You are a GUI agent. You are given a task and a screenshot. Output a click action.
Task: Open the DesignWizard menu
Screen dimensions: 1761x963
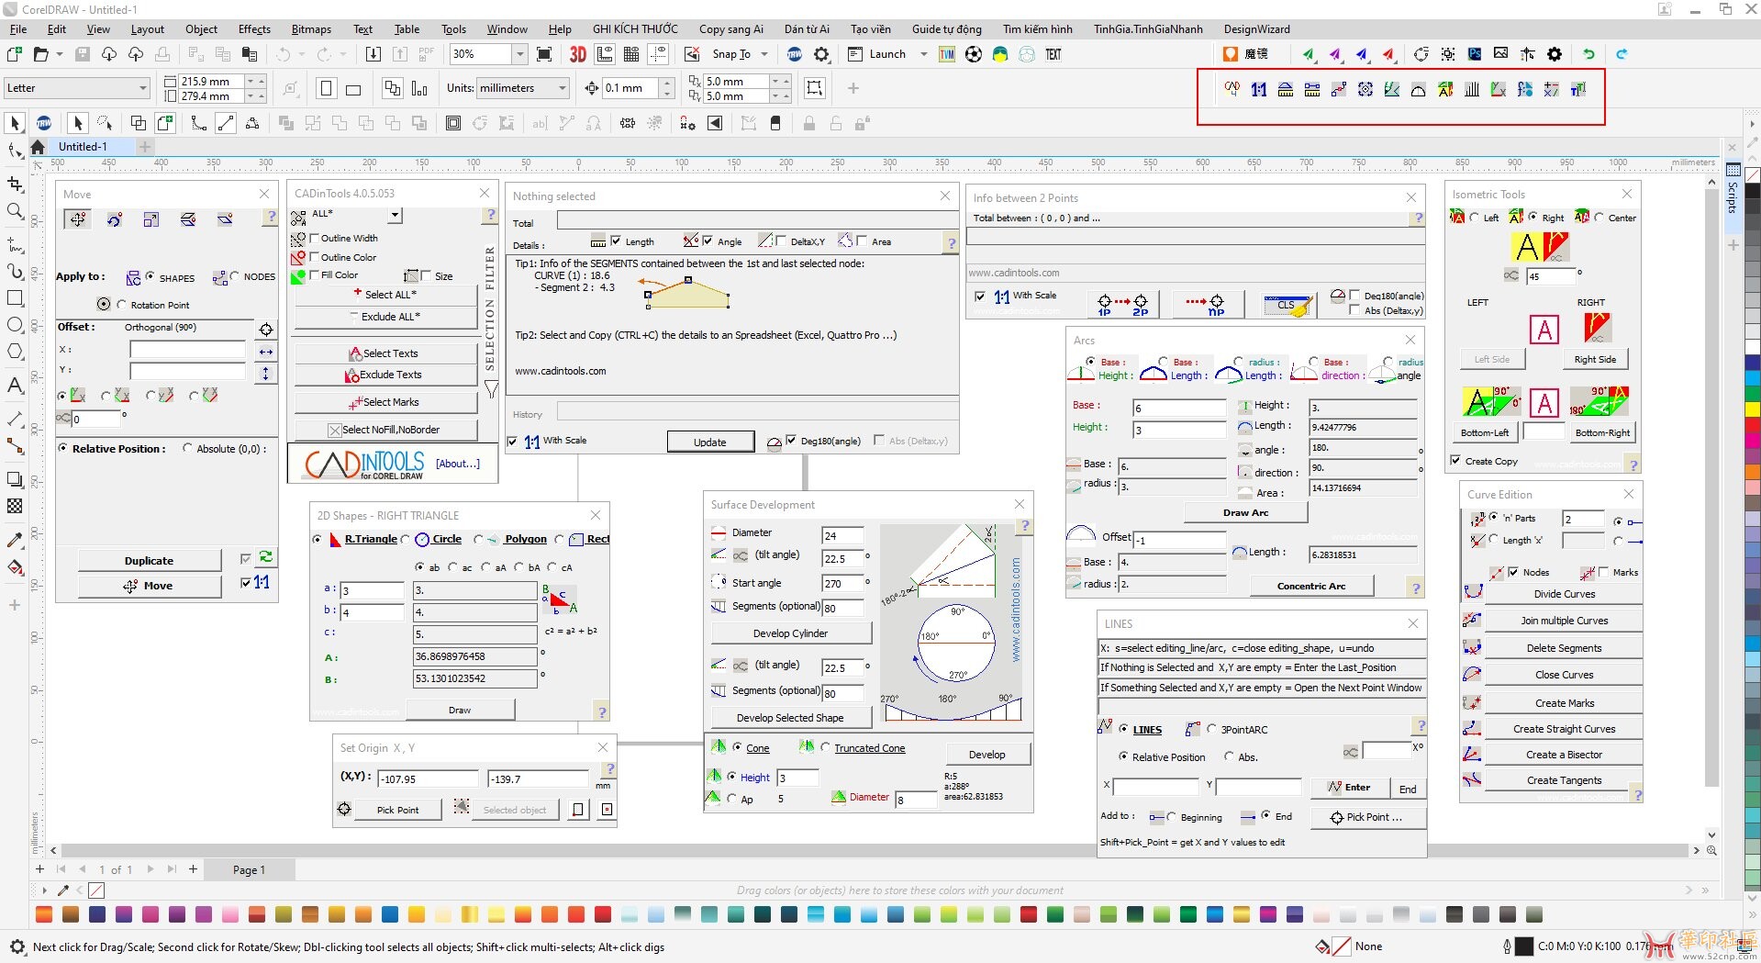tap(1256, 29)
